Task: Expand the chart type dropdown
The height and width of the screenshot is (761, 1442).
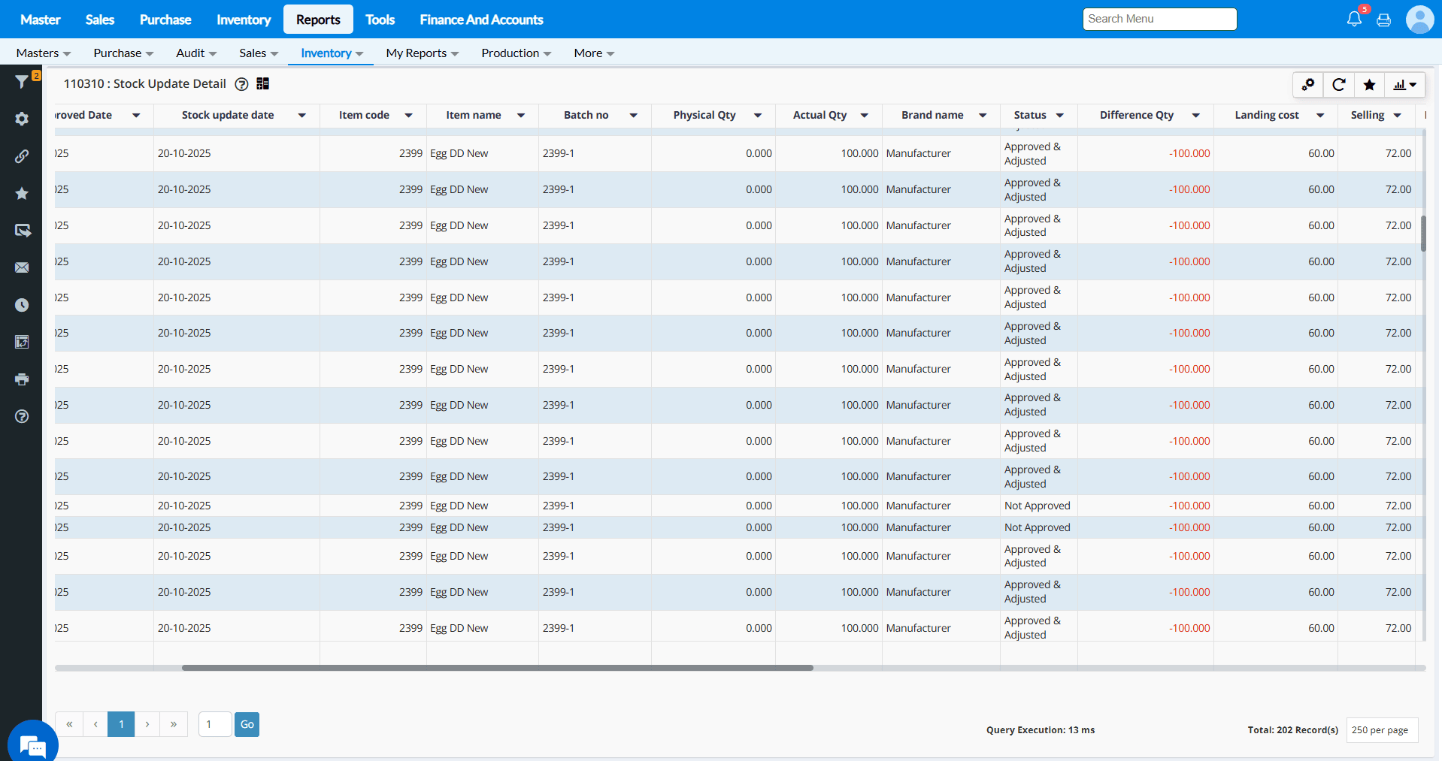Action: point(1404,85)
